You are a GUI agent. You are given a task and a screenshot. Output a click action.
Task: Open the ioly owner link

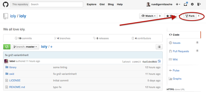pos(13,16)
